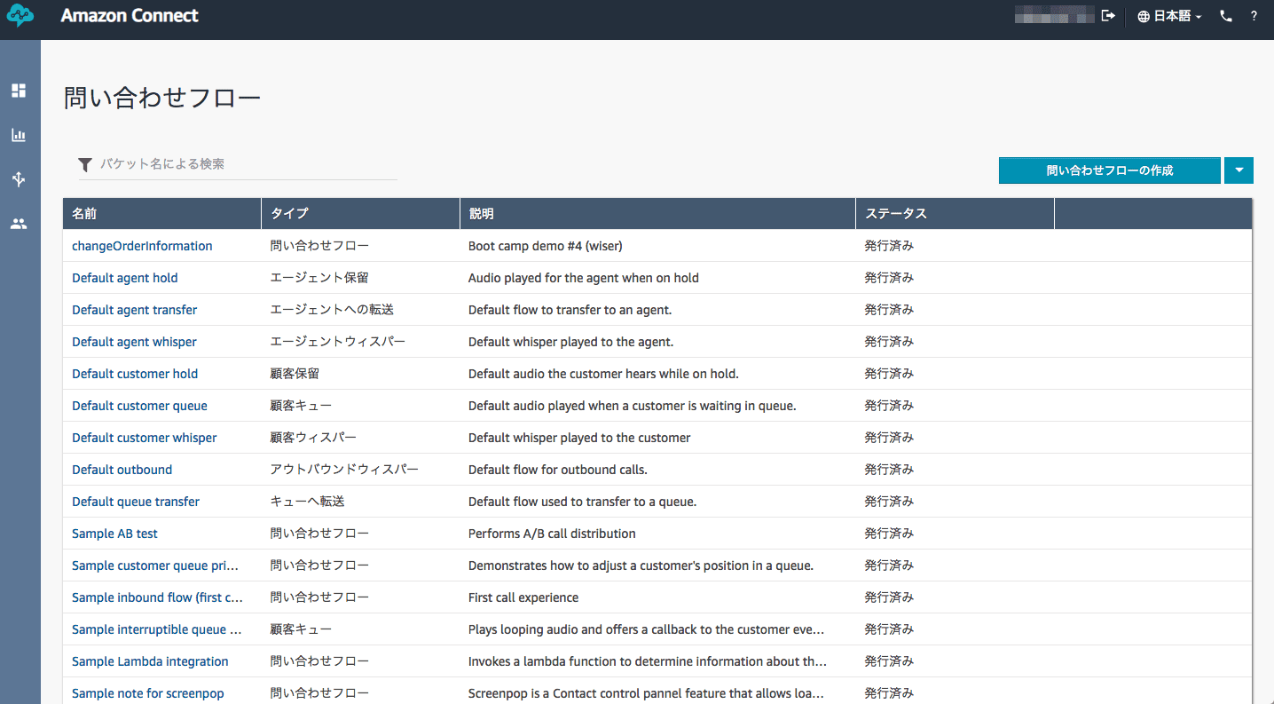The width and height of the screenshot is (1274, 704).
Task: Open the Default agent whisper flow
Action: click(x=134, y=342)
